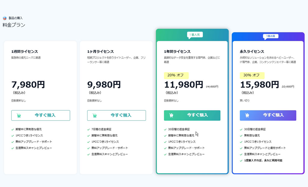Click the product logo icon beside 製品の購入

(5, 18)
